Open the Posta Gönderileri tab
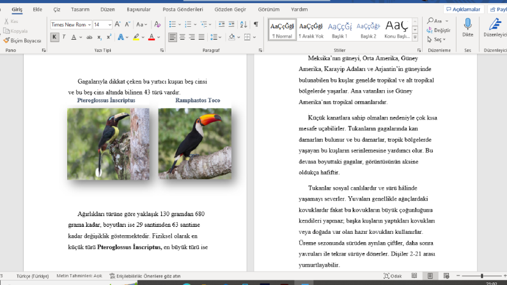507x285 pixels. [x=183, y=10]
